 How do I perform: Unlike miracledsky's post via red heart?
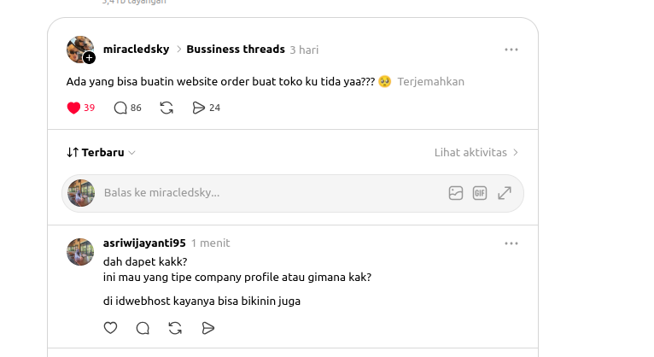(73, 108)
